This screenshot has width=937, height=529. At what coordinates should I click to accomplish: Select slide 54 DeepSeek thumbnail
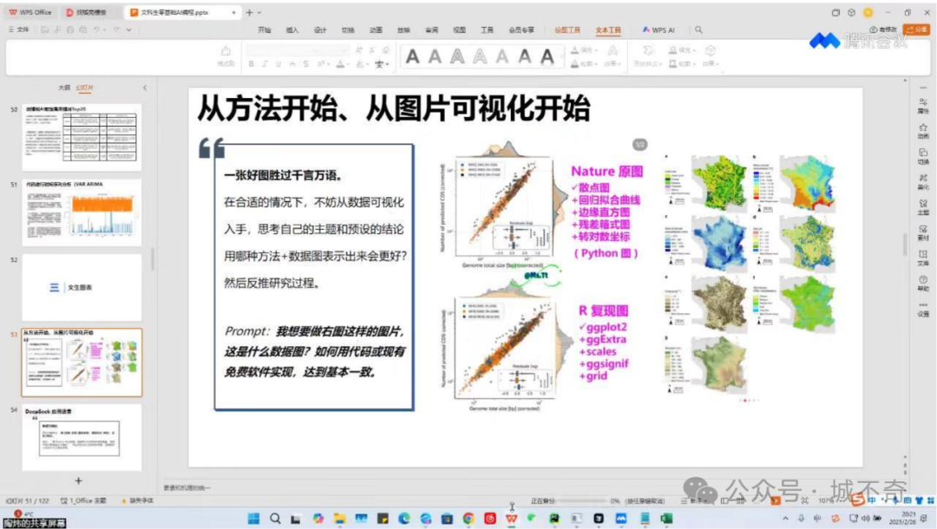(x=82, y=438)
